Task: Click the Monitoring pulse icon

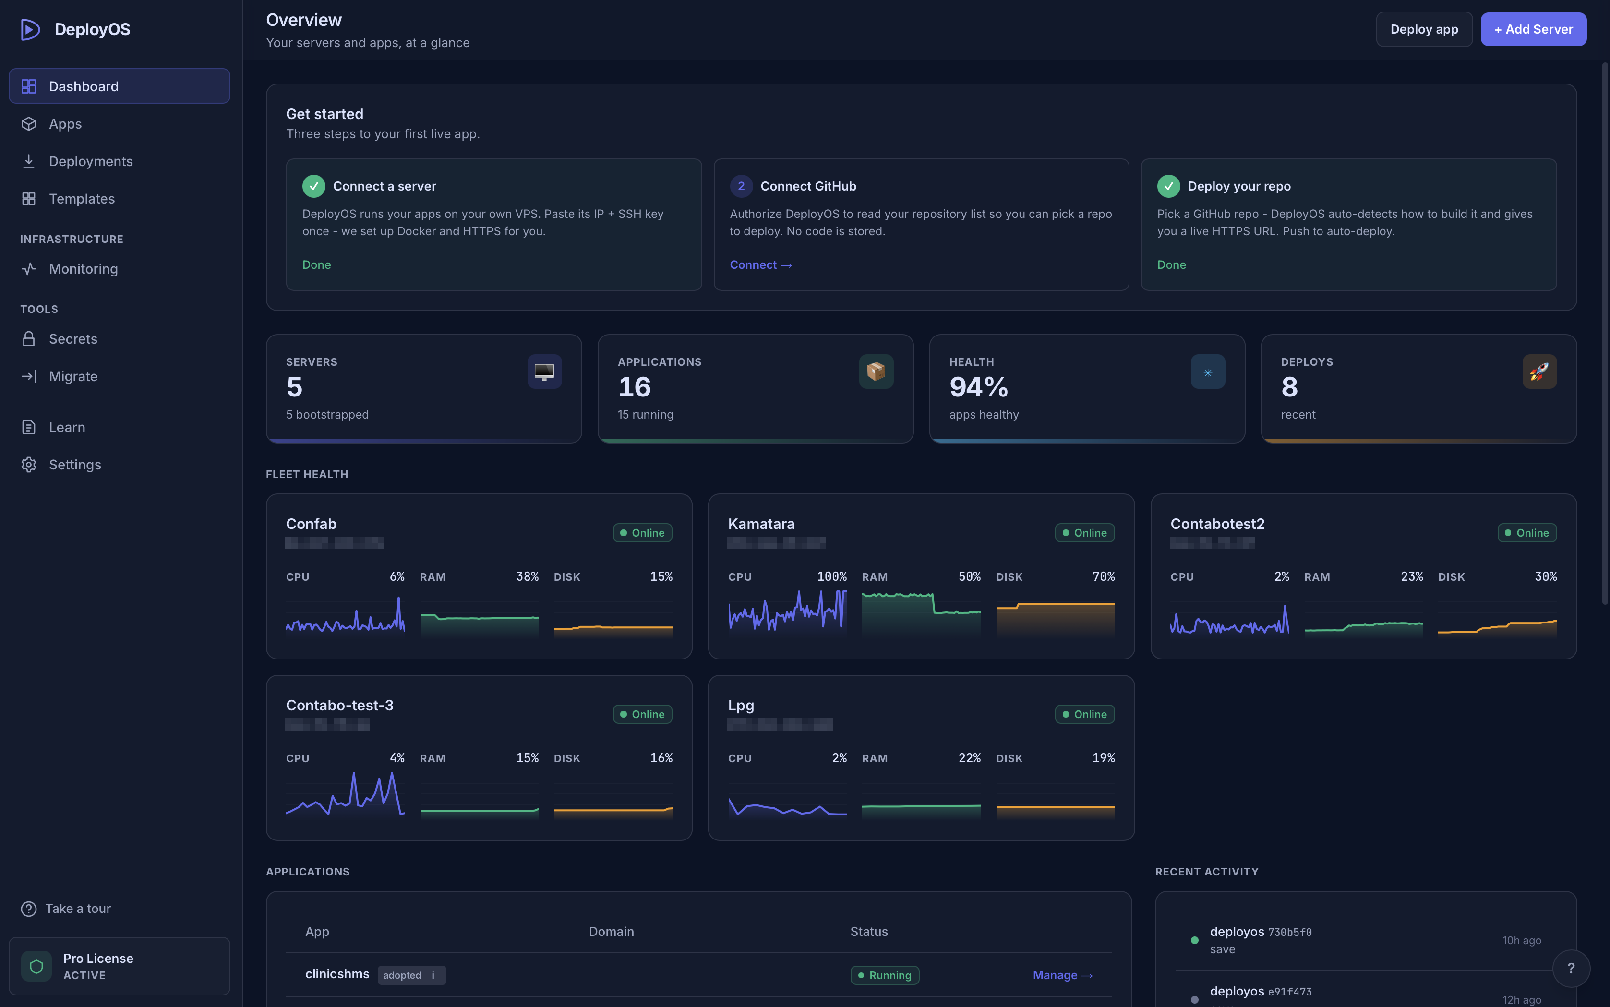Action: pyautogui.click(x=29, y=268)
